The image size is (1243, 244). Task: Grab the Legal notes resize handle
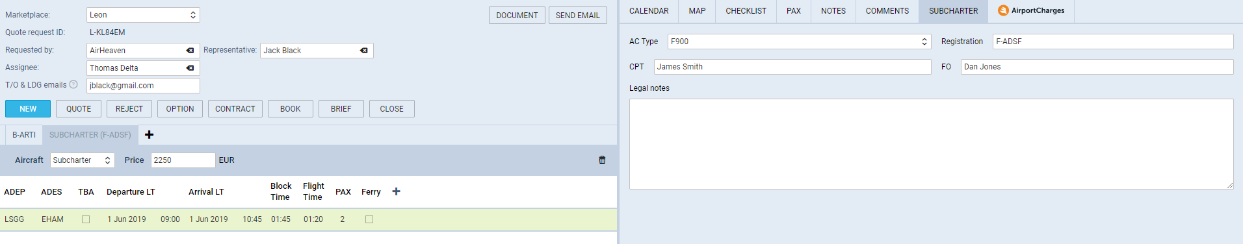tap(1230, 186)
